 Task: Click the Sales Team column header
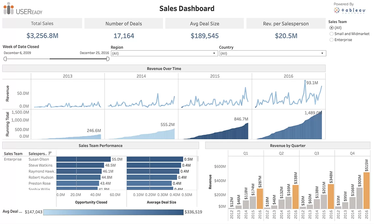click(x=13, y=154)
